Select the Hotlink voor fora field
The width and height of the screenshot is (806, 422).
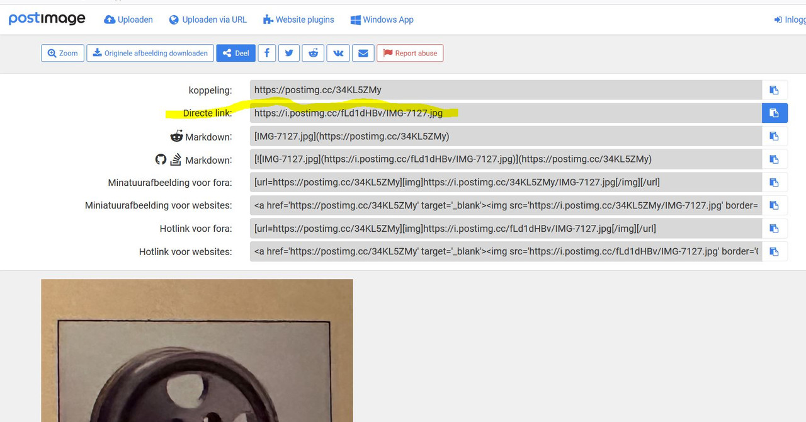pyautogui.click(x=506, y=228)
